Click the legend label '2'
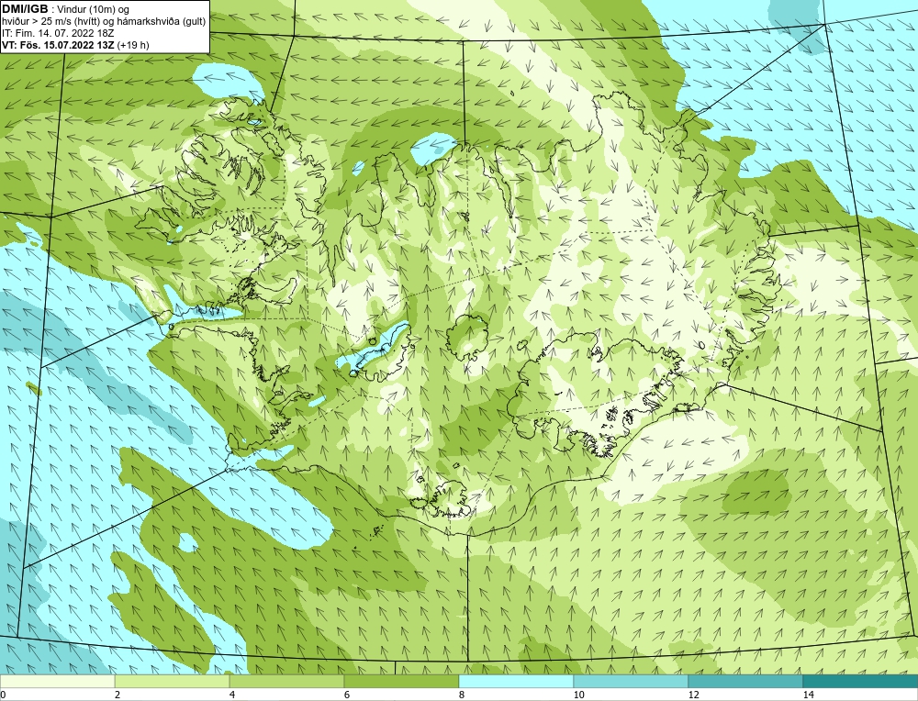Image resolution: width=918 pixels, height=701 pixels. (118, 695)
